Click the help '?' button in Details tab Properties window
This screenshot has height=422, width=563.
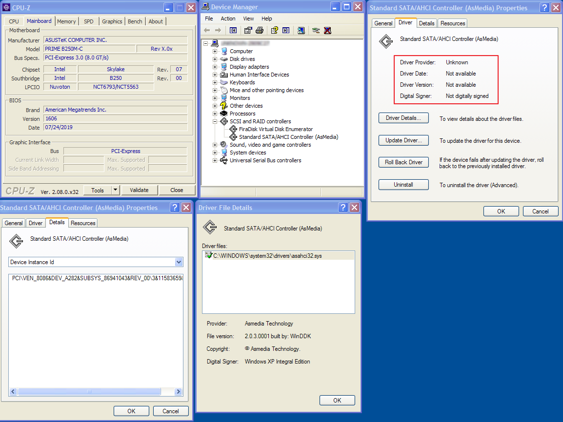pos(175,207)
